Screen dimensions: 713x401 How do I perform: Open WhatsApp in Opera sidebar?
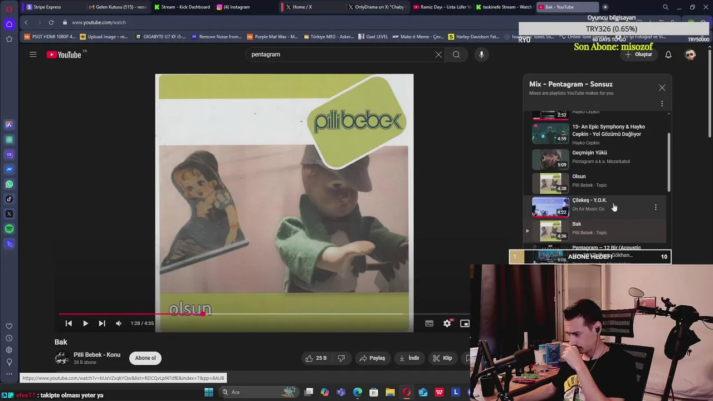click(9, 184)
